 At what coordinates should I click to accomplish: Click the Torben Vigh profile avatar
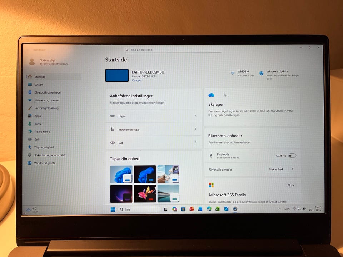click(x=32, y=62)
